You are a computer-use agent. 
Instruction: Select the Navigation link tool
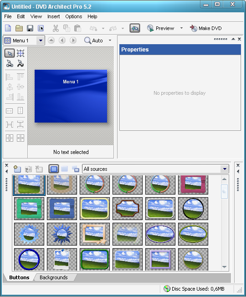click(x=10, y=63)
